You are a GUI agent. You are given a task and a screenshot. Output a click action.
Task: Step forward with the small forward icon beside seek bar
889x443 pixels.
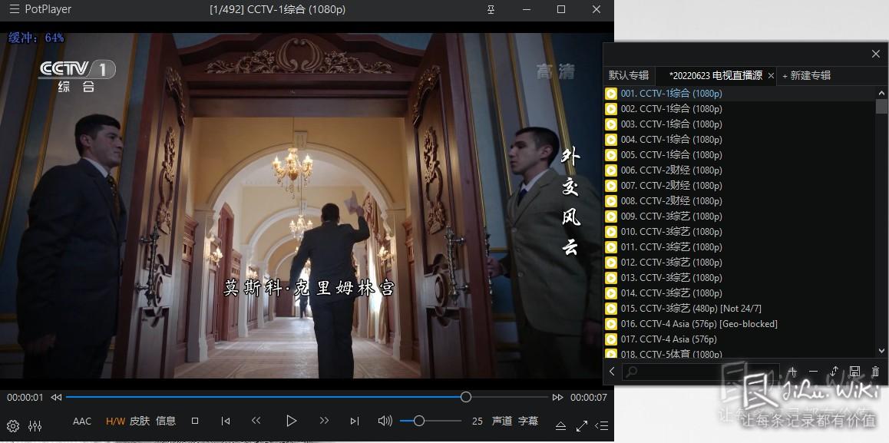558,398
